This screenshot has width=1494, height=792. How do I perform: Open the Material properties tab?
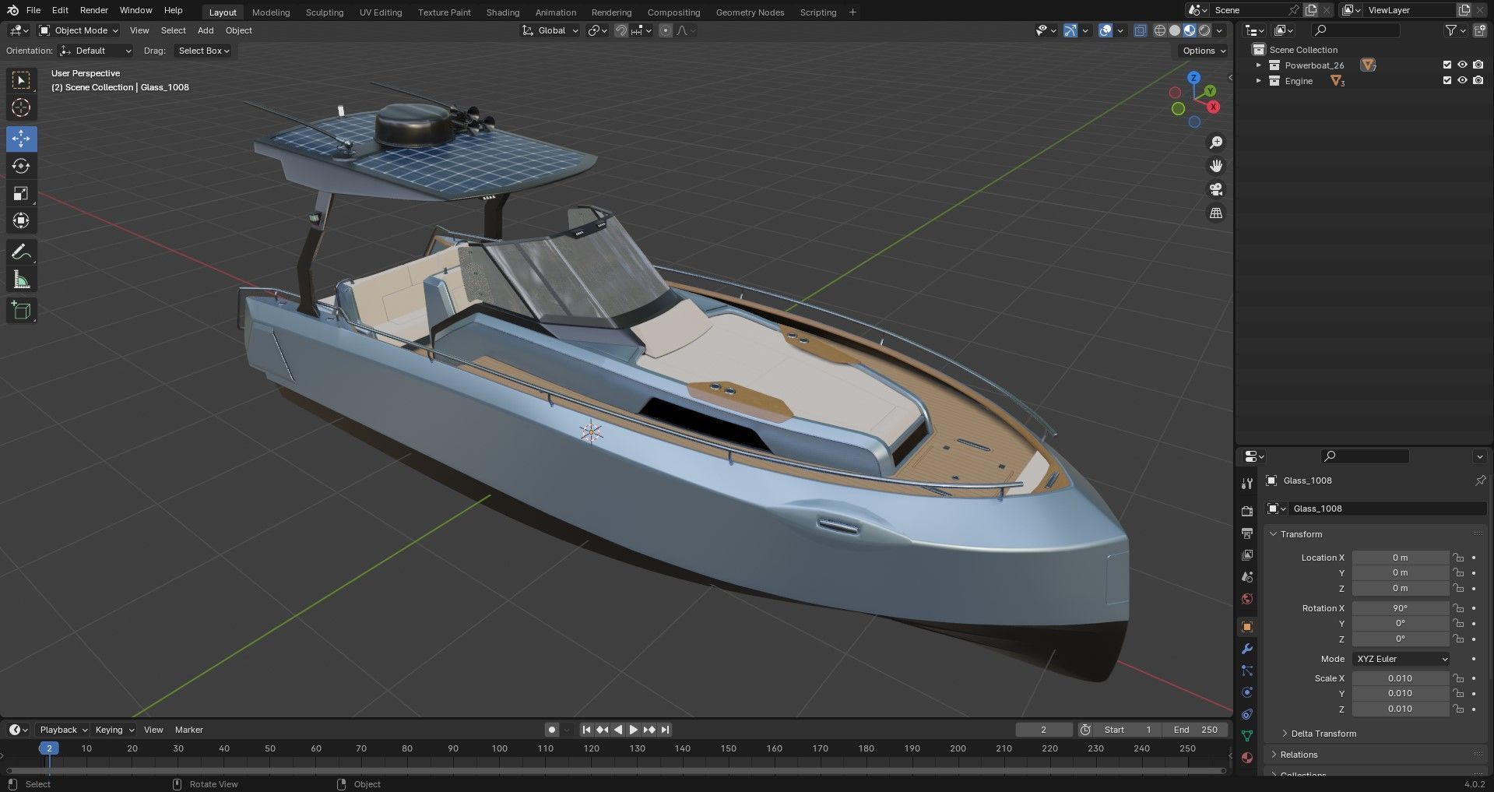tap(1246, 758)
